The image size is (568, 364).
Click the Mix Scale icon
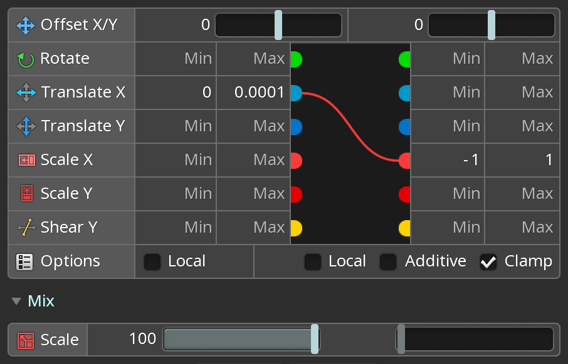coord(26,340)
